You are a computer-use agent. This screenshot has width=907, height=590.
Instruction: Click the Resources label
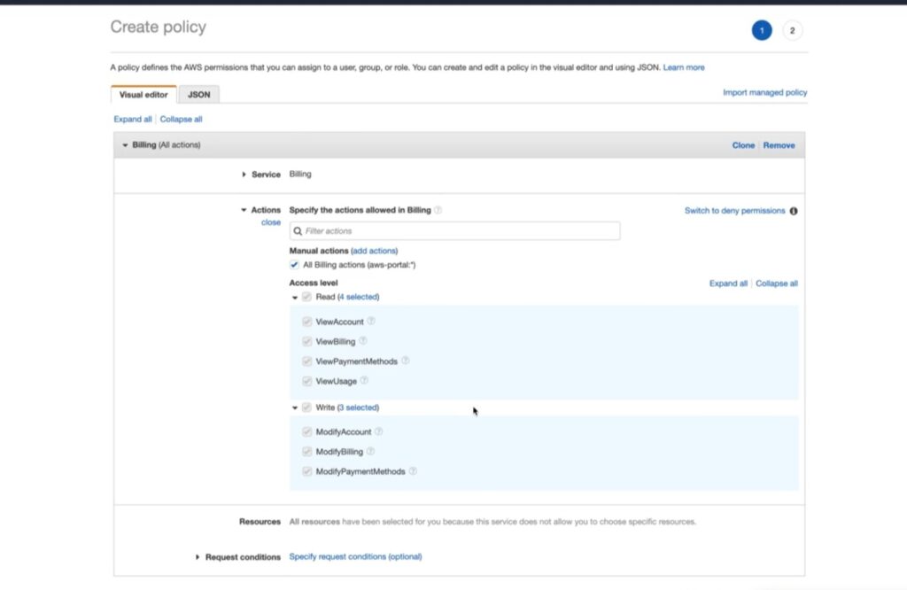click(x=260, y=522)
